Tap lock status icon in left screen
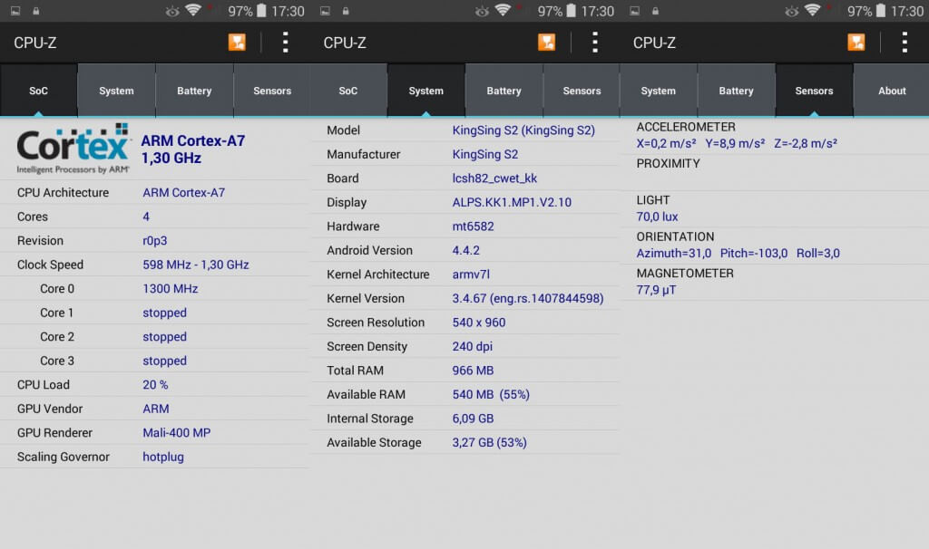 coord(36,11)
